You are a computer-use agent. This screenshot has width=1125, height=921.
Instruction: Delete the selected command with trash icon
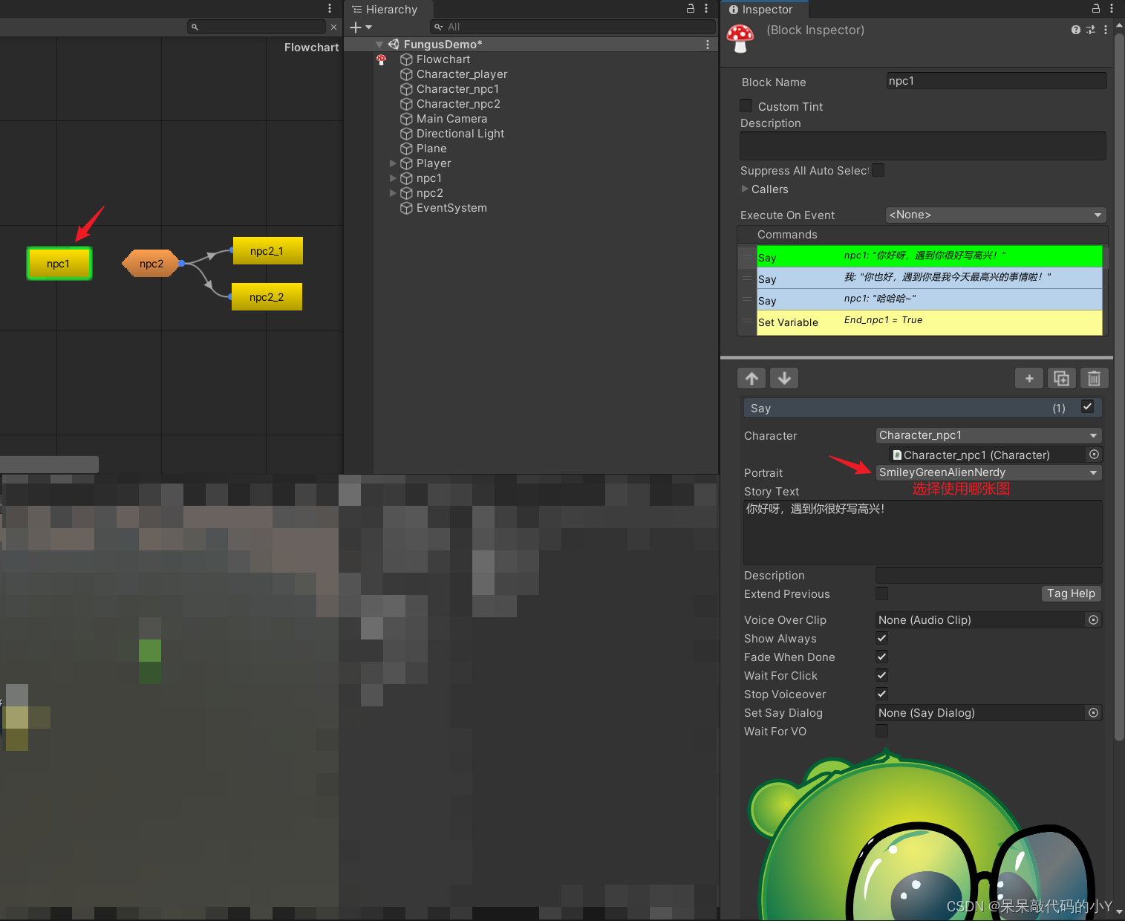(1094, 378)
